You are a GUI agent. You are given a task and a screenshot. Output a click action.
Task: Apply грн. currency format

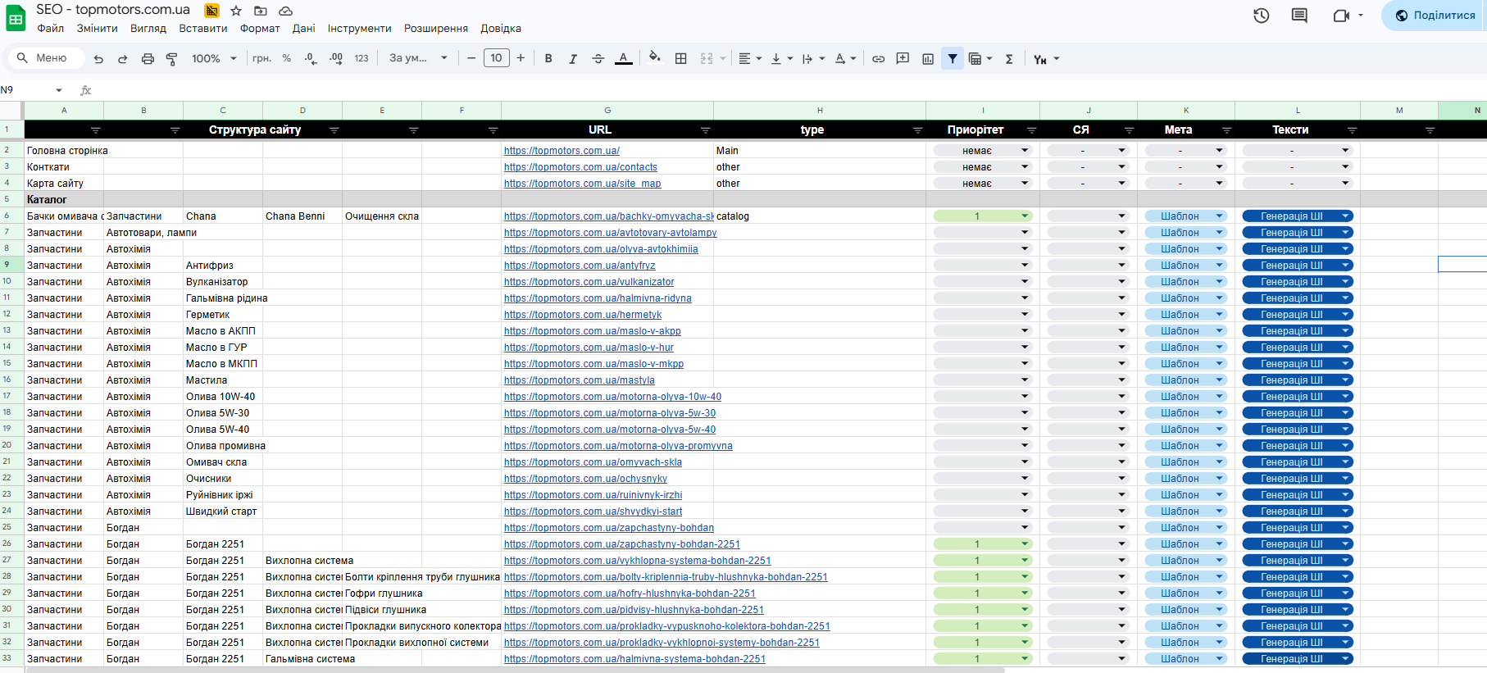(x=261, y=59)
